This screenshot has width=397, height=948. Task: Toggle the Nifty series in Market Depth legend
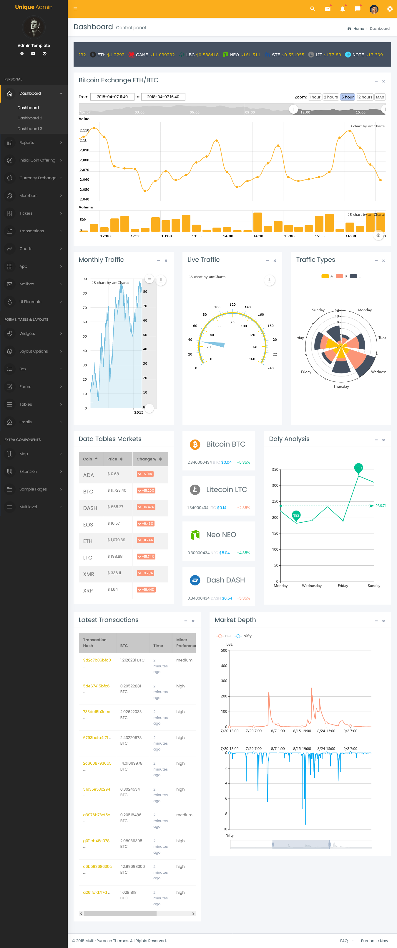point(243,636)
